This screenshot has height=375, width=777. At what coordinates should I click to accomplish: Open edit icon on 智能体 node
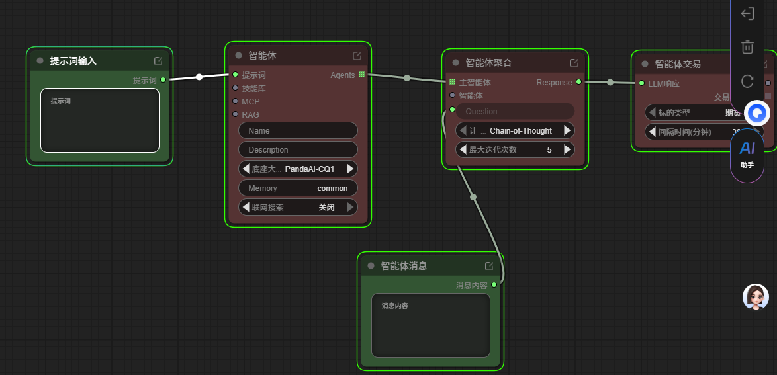pyautogui.click(x=357, y=56)
